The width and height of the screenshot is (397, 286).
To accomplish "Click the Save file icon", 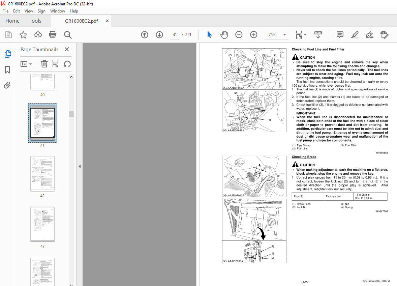I will (8, 35).
